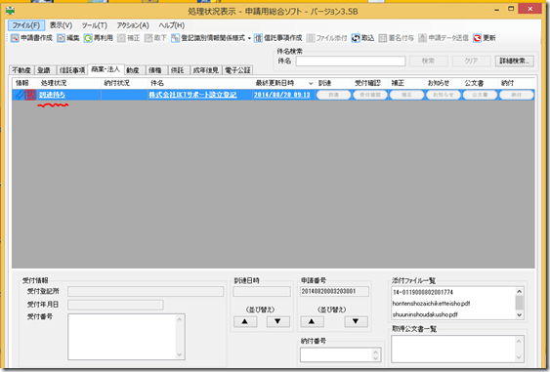Open the アクション(A) menu
The image size is (550, 372).
[133, 25]
